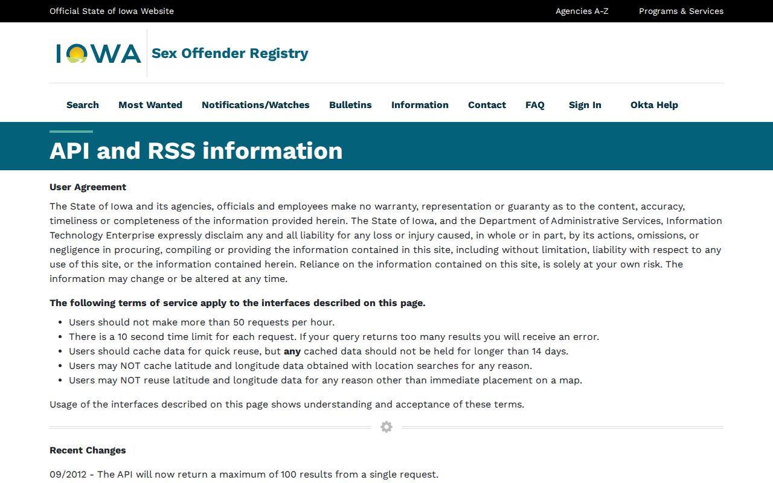Screen dimensions: 773x483
Task: Click the IOWA logo
Action: 98,53
